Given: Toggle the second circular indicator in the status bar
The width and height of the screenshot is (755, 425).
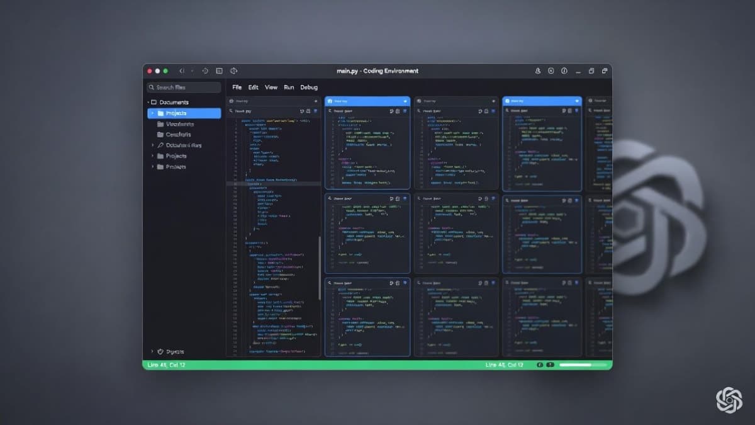Looking at the screenshot, I should (549, 365).
